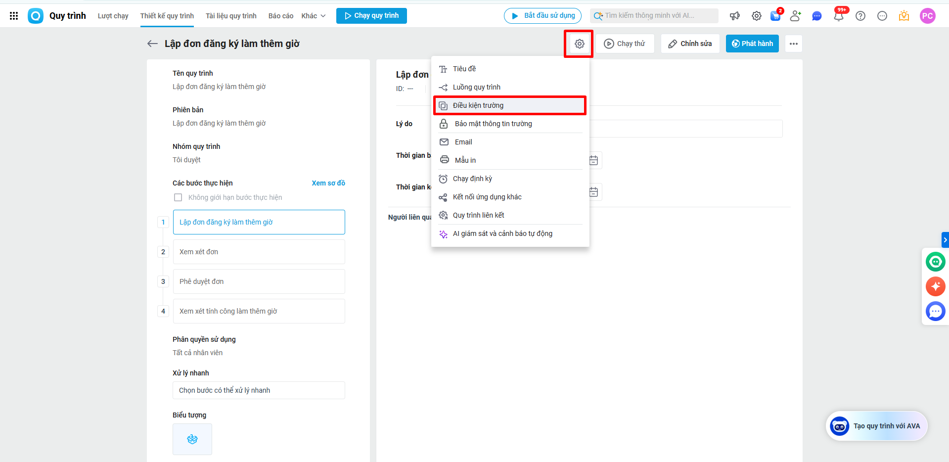The width and height of the screenshot is (949, 462).
Task: Open the notifications bell icon
Action: pos(838,16)
